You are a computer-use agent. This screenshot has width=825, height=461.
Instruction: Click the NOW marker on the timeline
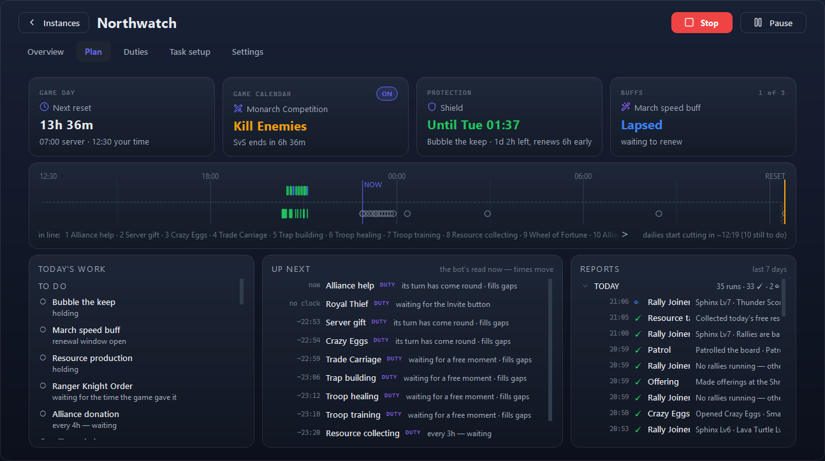tap(373, 185)
